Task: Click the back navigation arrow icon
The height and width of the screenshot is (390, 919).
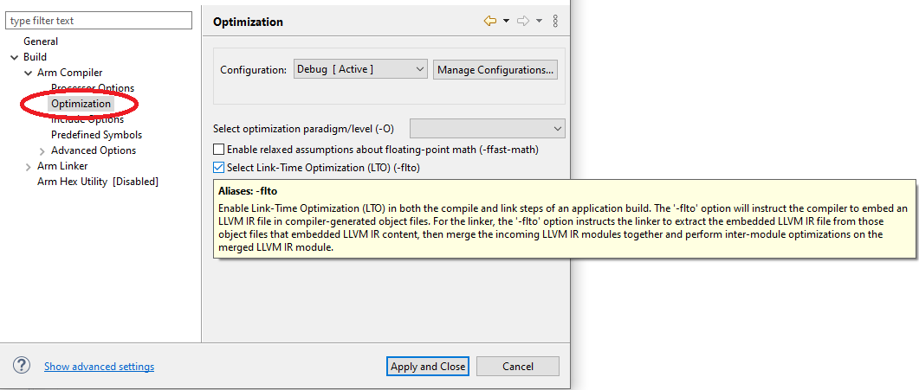Action: (490, 21)
